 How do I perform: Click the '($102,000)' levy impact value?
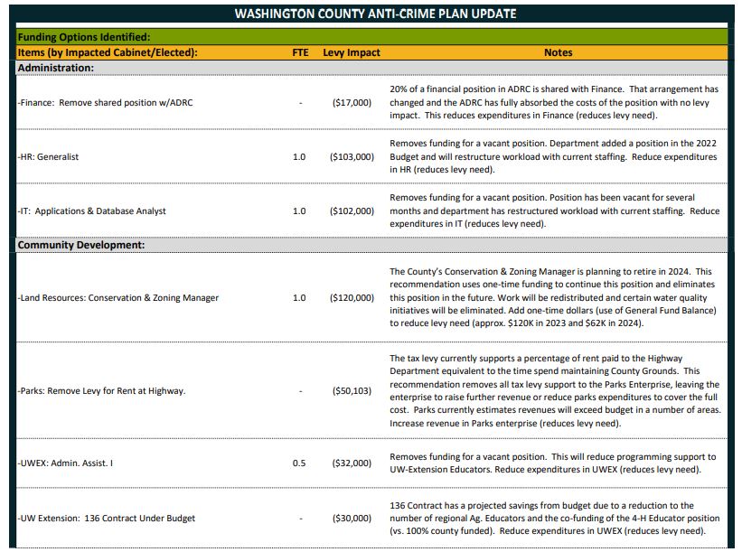pyautogui.click(x=352, y=211)
